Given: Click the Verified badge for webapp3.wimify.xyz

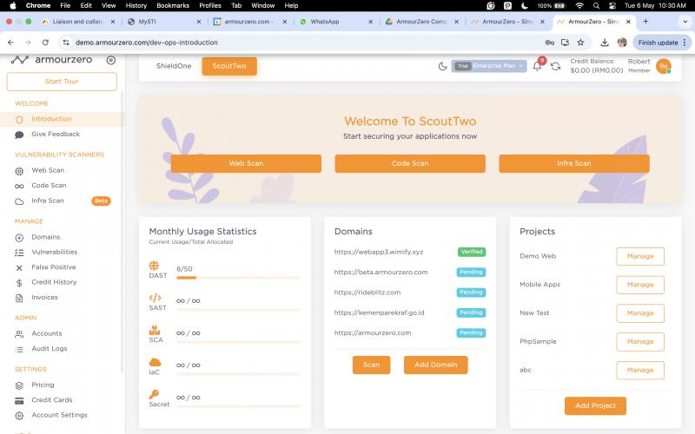Looking at the screenshot, I should 472,252.
